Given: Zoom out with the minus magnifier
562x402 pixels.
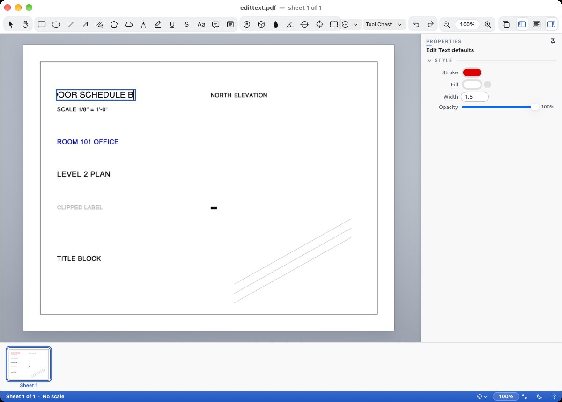Looking at the screenshot, I should [x=447, y=24].
